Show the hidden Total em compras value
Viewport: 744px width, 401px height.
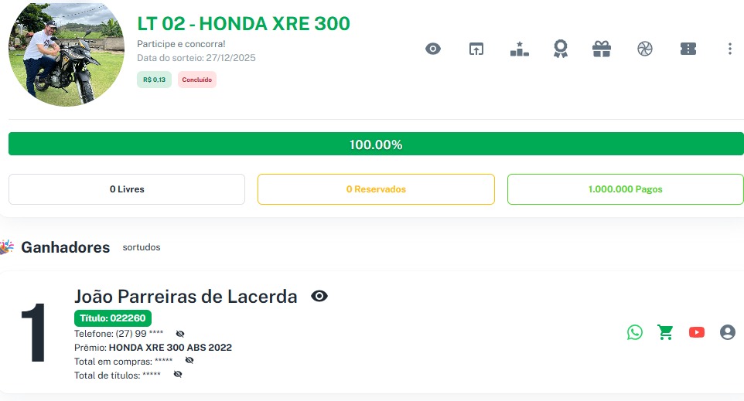[x=189, y=360]
